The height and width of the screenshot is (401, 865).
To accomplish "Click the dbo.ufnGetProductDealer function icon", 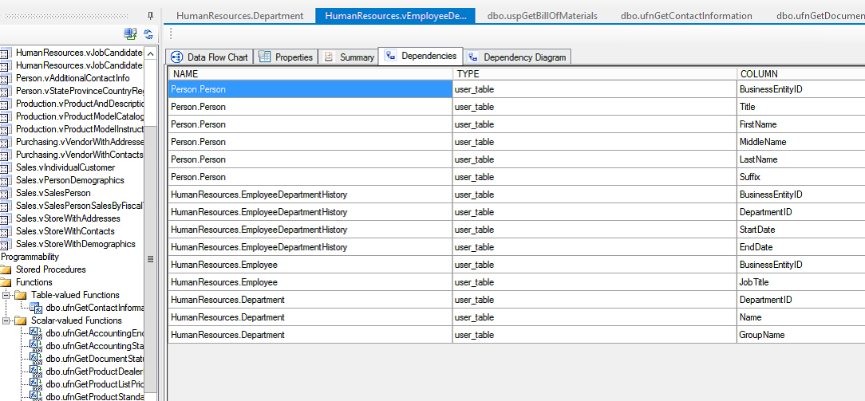I will point(36,372).
